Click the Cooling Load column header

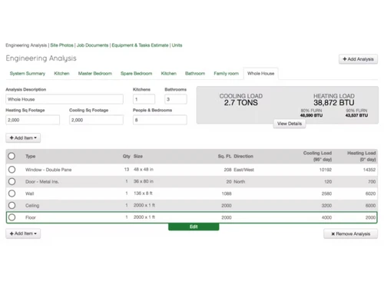click(317, 156)
